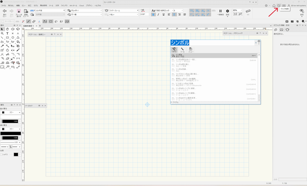Click the Align Planes button
Screen dimensions: 307x186
[19, 13]
